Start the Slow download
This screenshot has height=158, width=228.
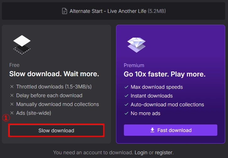[x=56, y=130]
